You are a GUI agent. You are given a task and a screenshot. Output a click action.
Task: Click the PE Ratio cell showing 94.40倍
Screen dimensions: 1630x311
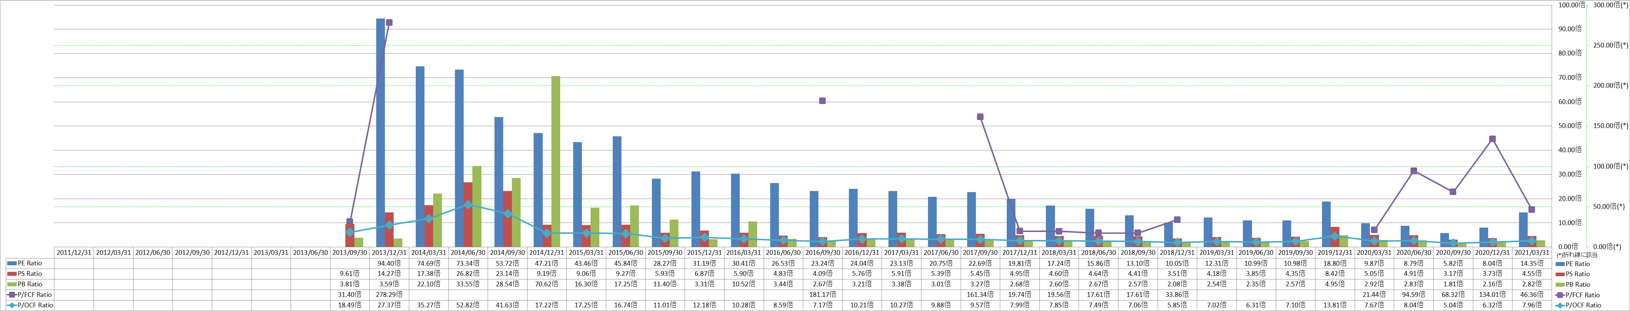point(389,263)
